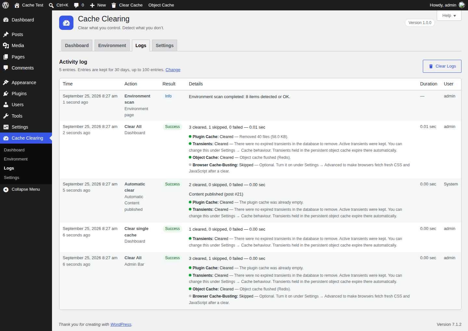
Task: Open the Settings tab
Action: pyautogui.click(x=164, y=45)
